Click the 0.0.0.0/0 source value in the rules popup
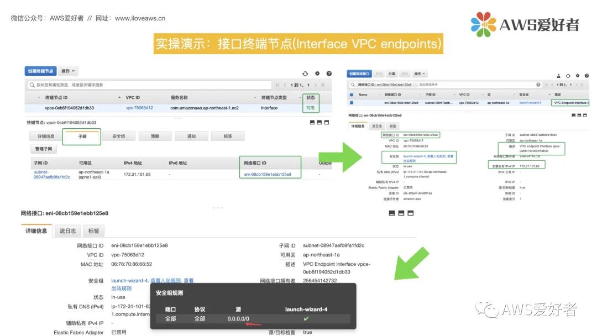This screenshot has width=597, height=336. click(238, 319)
